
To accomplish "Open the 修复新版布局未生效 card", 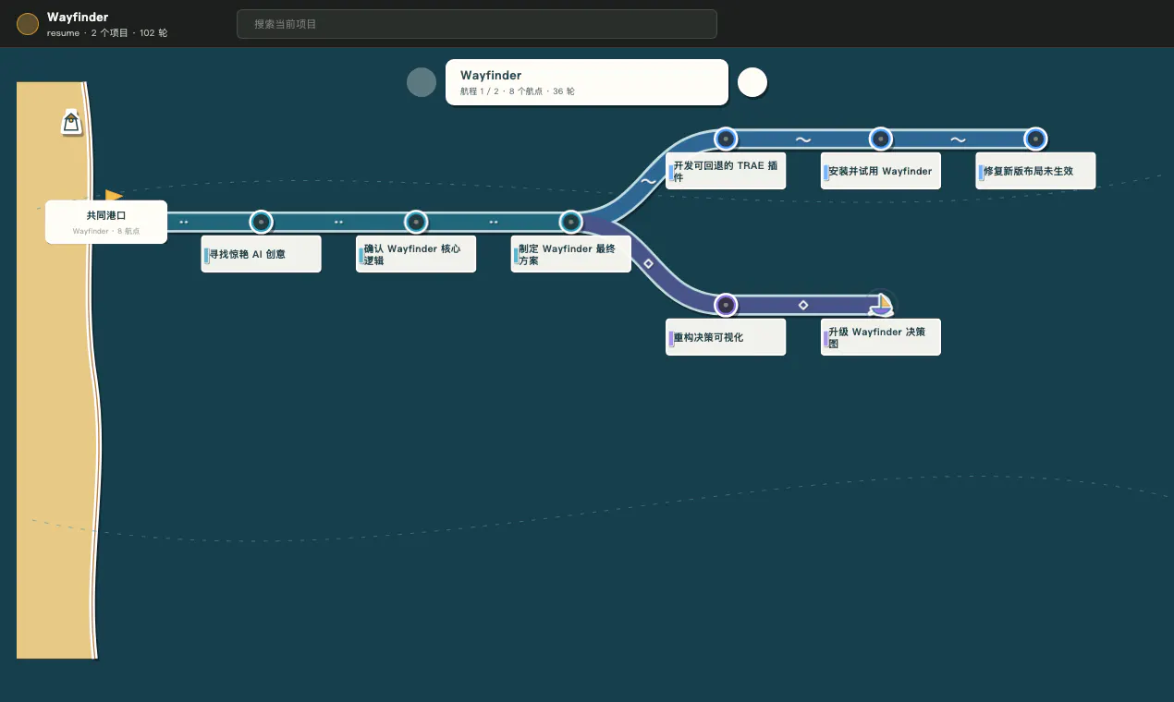I will click(1036, 171).
